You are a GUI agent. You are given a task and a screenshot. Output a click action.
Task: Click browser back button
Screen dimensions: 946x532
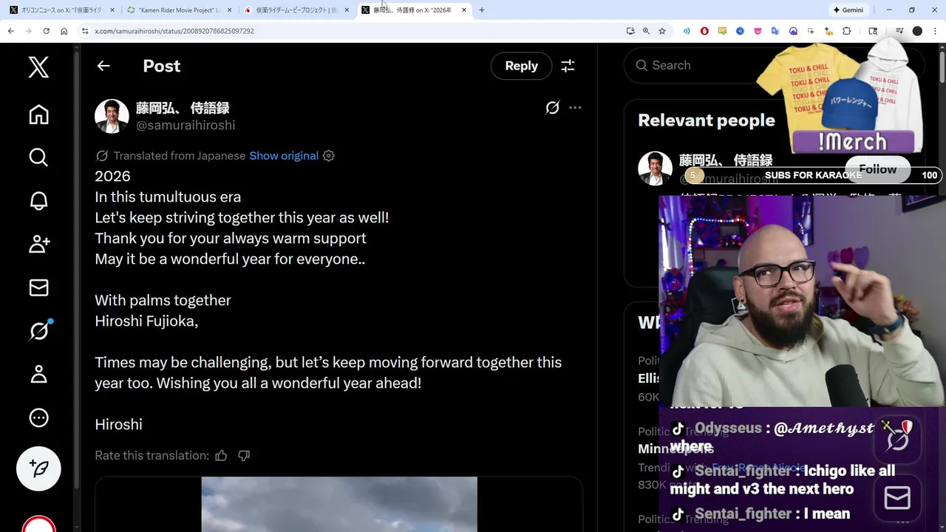tap(11, 31)
